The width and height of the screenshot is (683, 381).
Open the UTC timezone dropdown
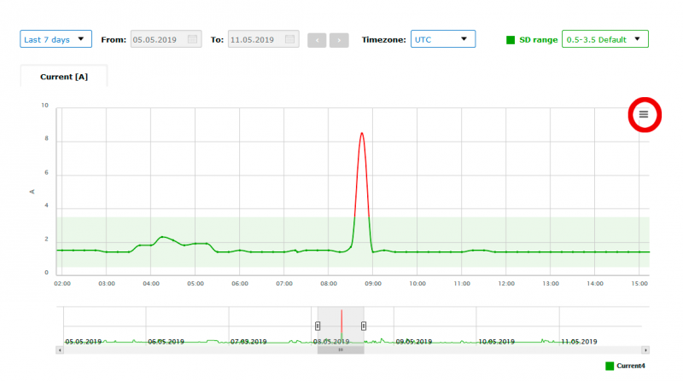[x=442, y=39]
